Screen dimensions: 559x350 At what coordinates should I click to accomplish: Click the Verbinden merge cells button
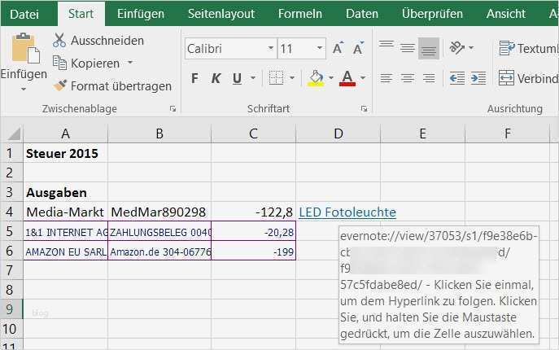pyautogui.click(x=528, y=78)
